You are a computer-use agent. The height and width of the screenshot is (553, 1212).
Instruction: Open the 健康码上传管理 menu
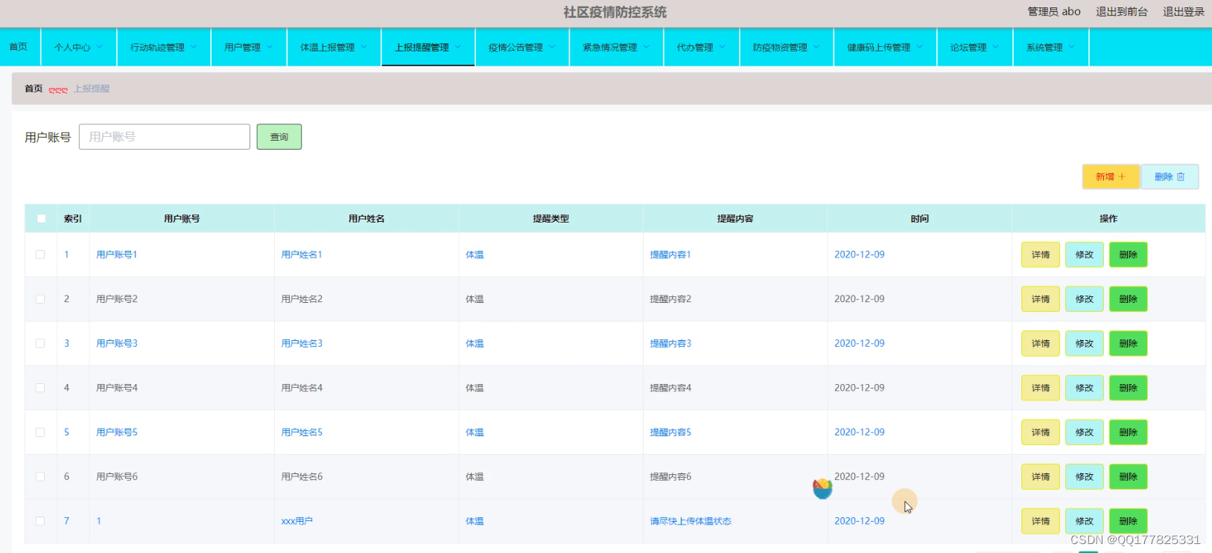point(885,47)
